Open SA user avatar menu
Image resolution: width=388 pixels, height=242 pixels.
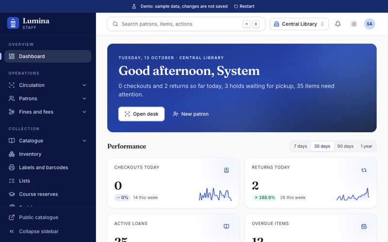370,24
